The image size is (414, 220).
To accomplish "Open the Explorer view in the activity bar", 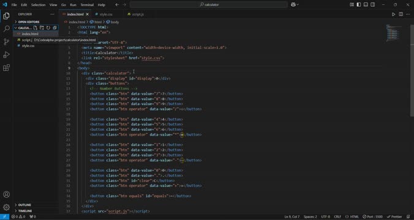I will pos(6,16).
